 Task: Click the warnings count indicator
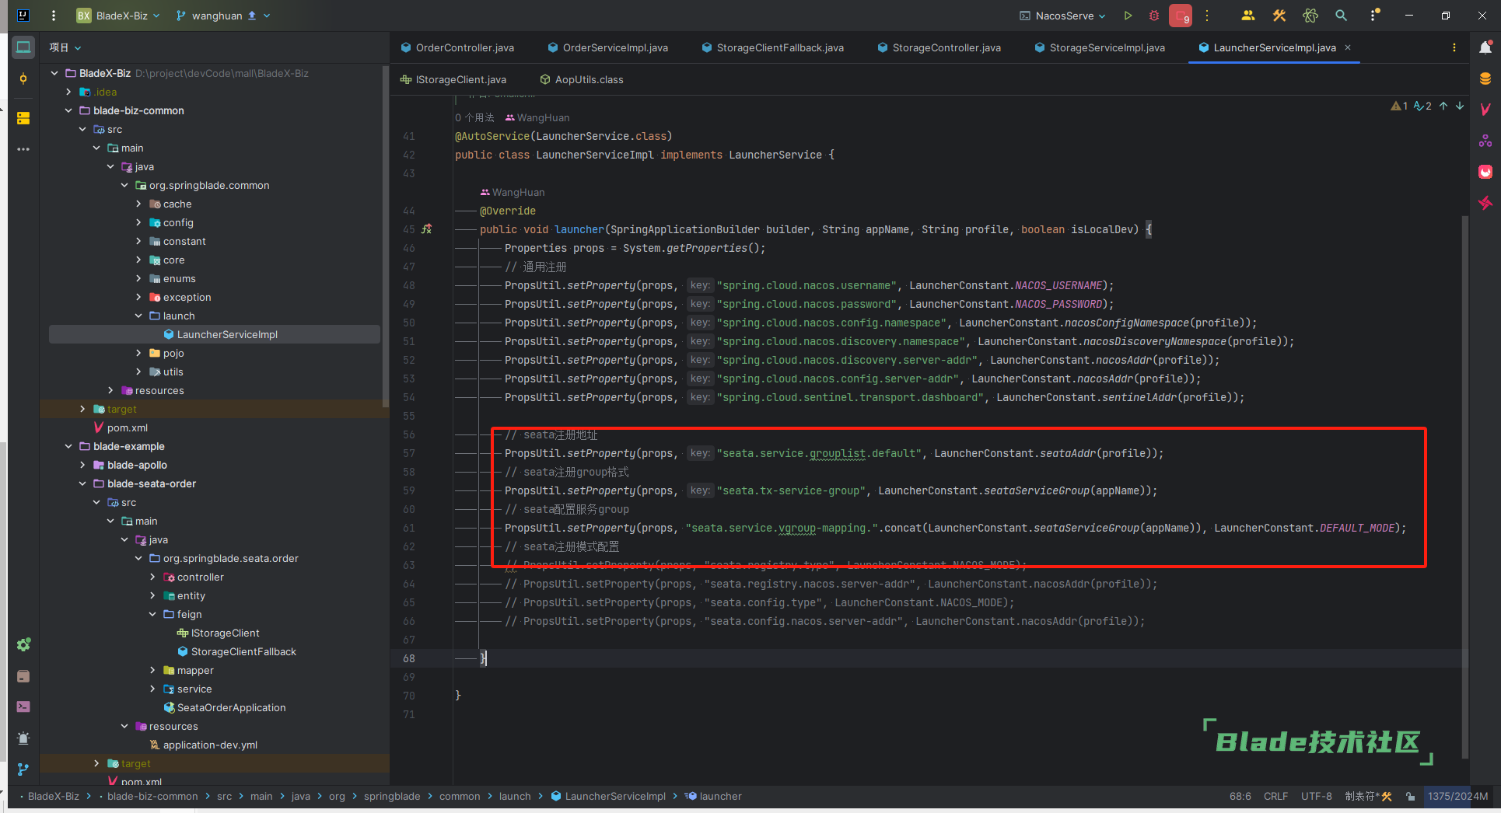pyautogui.click(x=1399, y=106)
